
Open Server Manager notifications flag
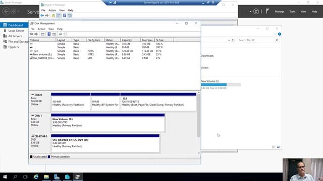coord(267,11)
